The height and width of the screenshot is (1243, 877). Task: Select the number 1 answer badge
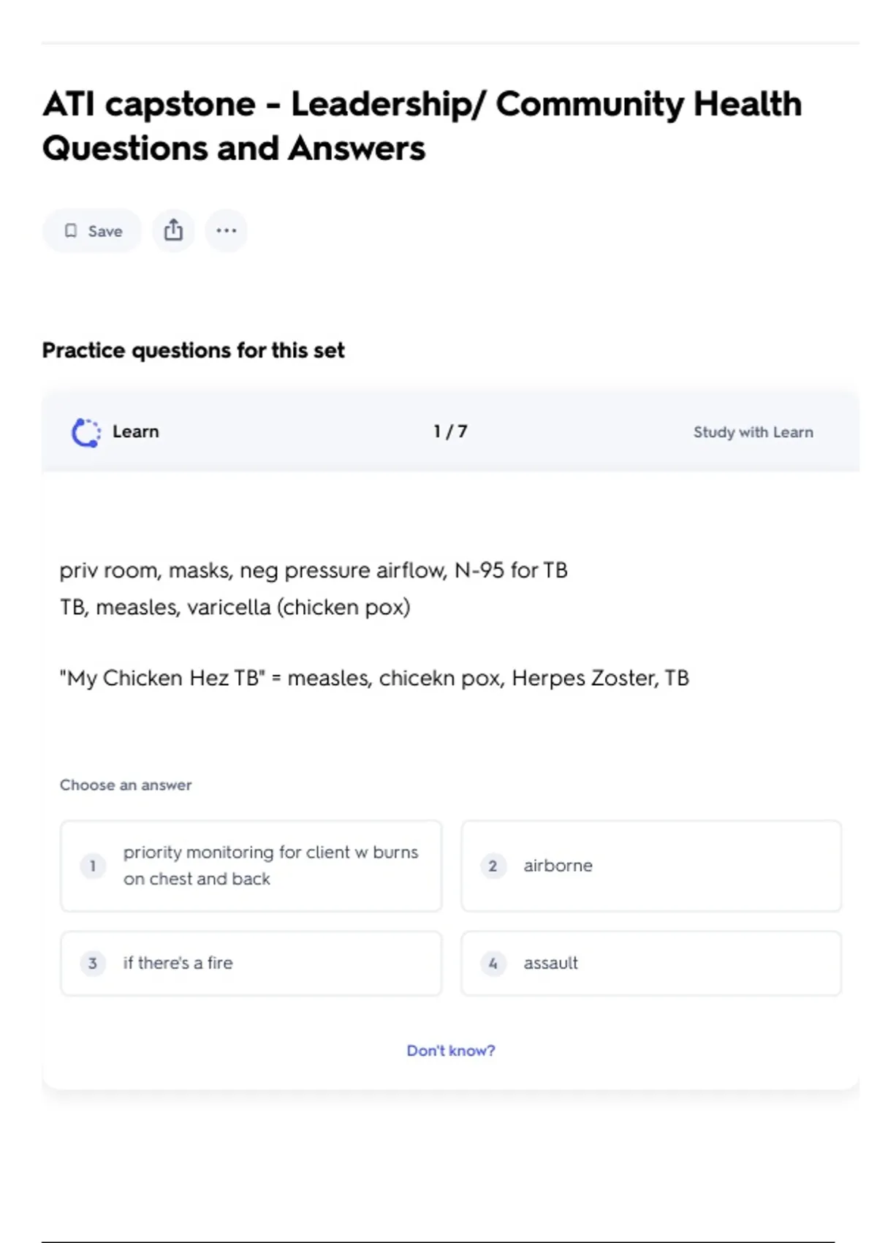tap(93, 866)
